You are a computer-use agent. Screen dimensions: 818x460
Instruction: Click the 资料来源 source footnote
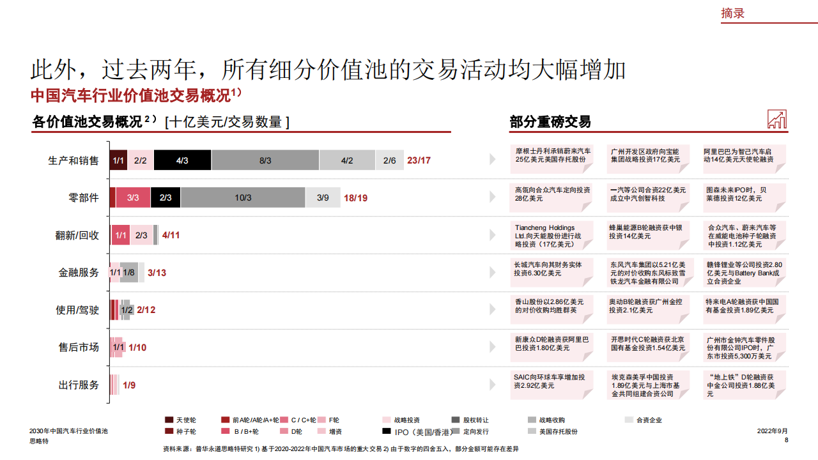click(x=341, y=449)
